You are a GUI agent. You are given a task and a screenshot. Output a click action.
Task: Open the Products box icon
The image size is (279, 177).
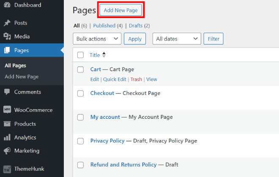pos(7,124)
